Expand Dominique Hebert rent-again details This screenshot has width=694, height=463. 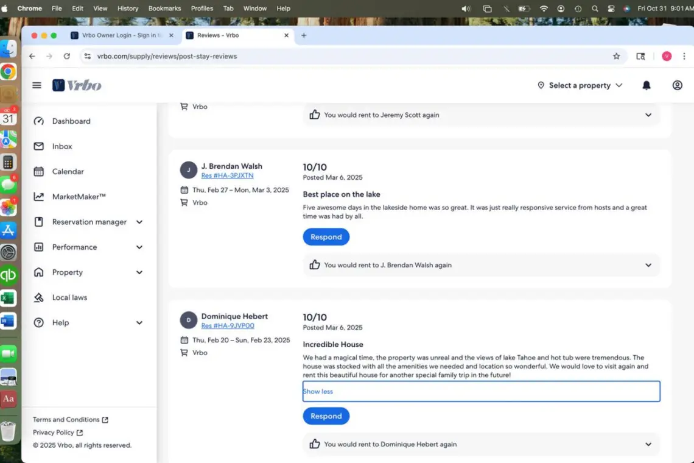[648, 444]
